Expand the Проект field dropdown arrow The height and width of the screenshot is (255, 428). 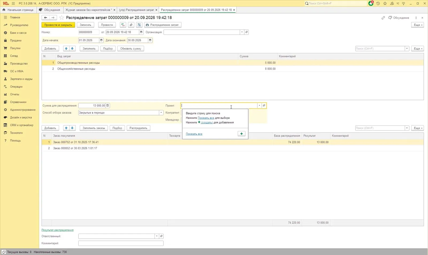coord(259,106)
